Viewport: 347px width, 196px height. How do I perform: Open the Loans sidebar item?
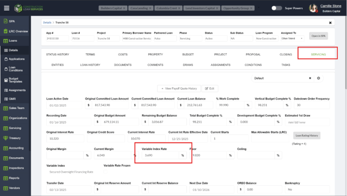(10, 41)
